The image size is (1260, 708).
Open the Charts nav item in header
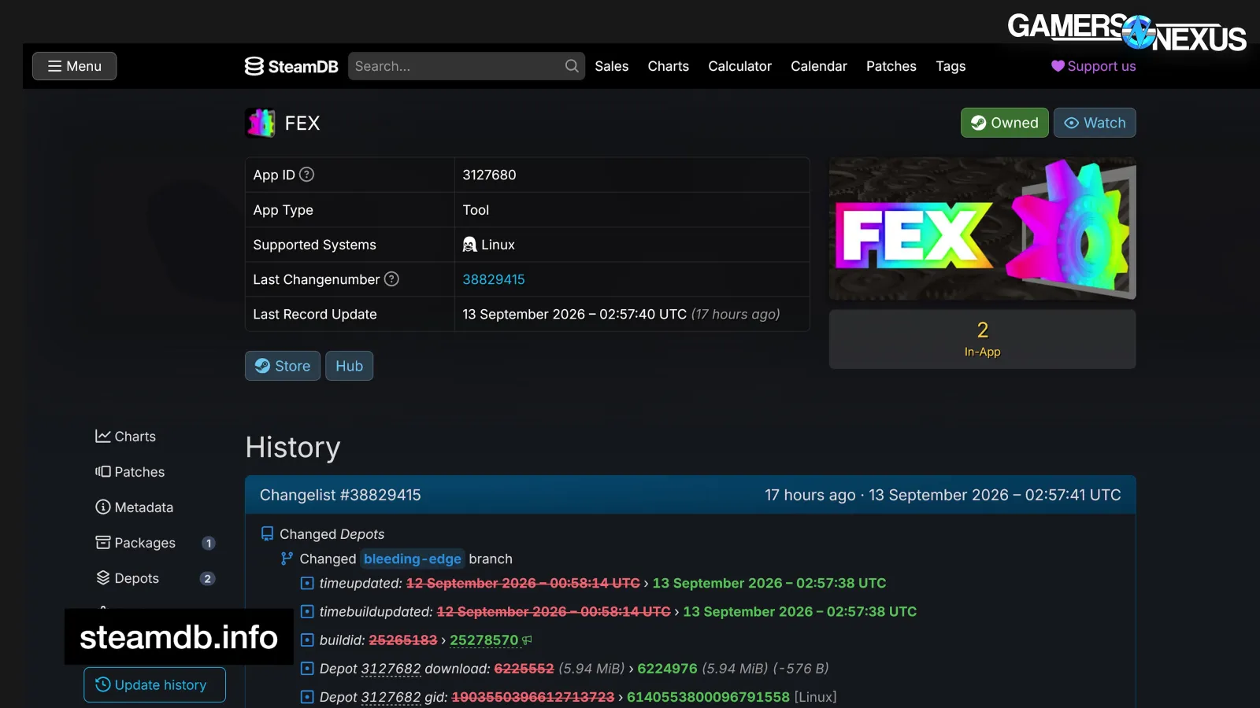click(x=668, y=66)
